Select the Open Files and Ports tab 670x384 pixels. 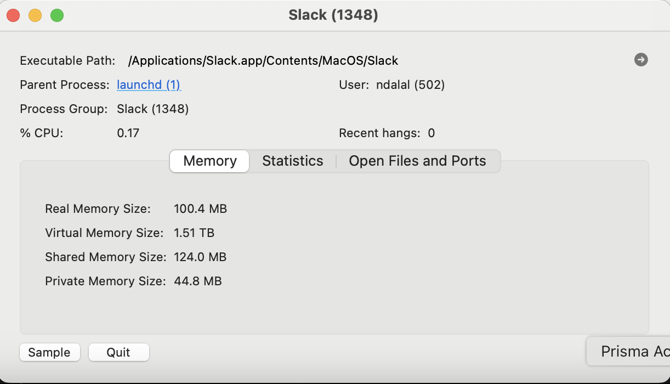point(417,161)
